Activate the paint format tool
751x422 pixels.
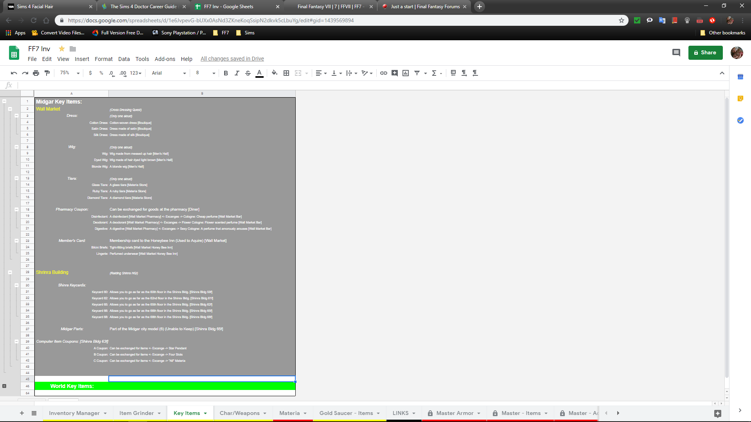click(47, 73)
